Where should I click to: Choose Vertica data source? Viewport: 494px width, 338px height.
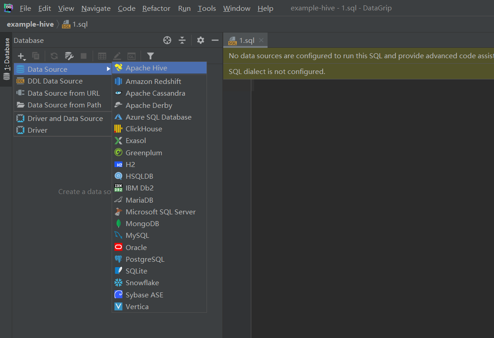tap(160, 306)
